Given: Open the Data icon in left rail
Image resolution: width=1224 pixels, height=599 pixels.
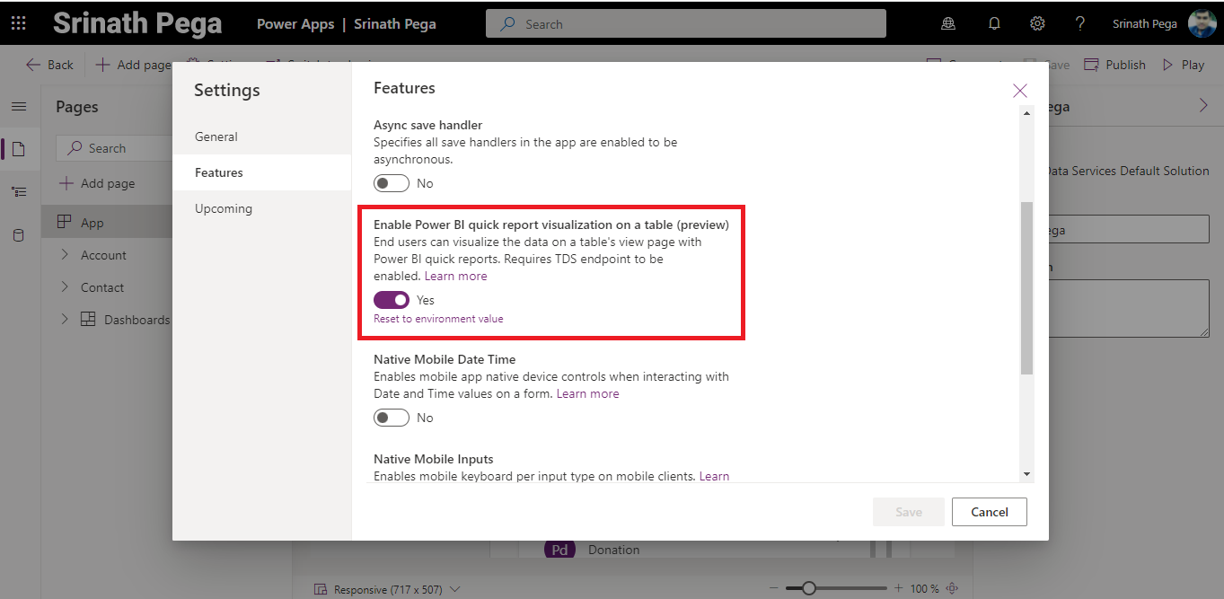Looking at the screenshot, I should (x=19, y=235).
